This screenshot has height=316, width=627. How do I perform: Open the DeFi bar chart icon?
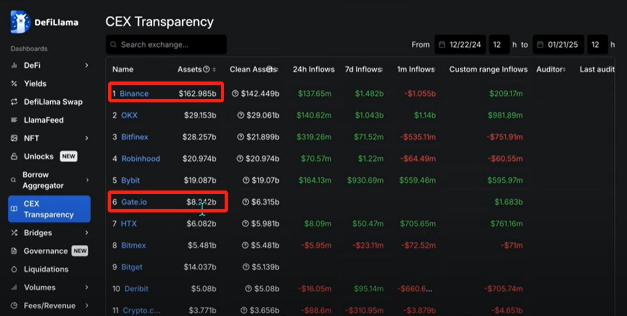14,66
